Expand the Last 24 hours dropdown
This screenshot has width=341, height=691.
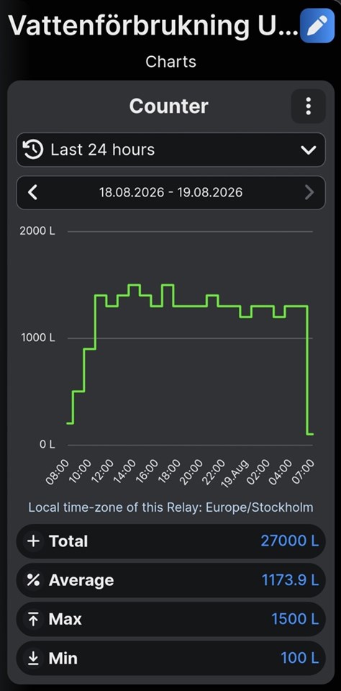pyautogui.click(x=171, y=150)
